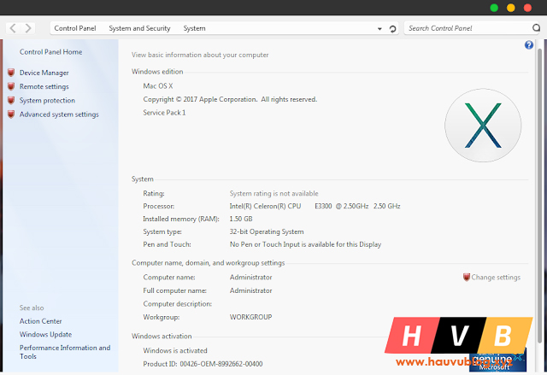Click the search magnifier icon
547x375 pixels.
[536, 28]
